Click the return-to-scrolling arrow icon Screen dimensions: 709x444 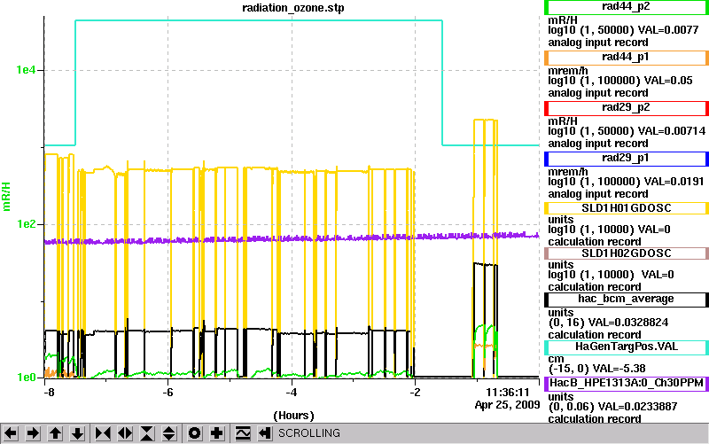click(x=265, y=433)
